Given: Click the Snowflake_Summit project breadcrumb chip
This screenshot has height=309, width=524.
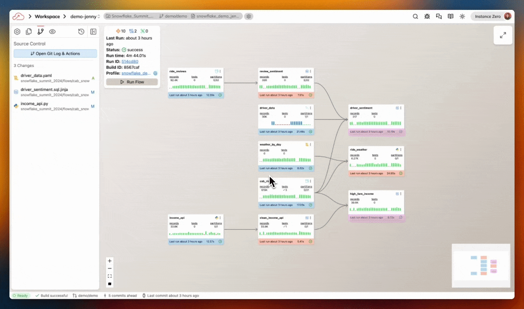Looking at the screenshot, I should tap(130, 16).
